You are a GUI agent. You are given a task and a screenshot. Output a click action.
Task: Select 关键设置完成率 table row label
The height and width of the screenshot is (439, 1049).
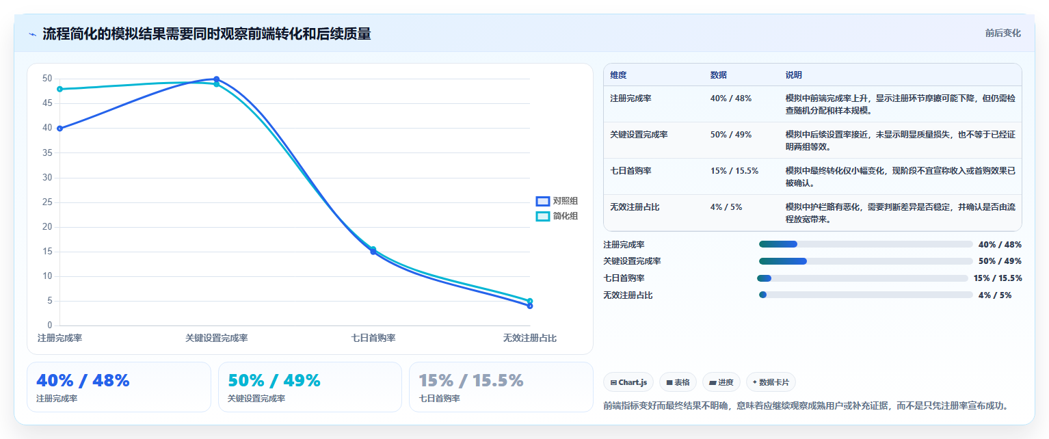639,135
